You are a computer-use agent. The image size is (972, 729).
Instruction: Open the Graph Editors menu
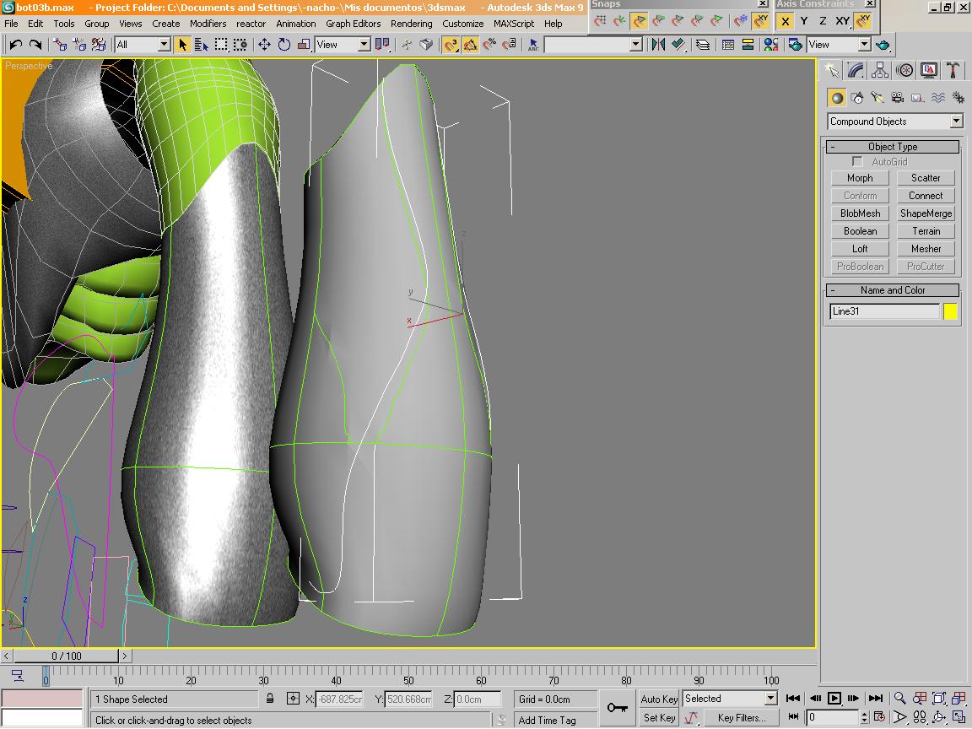(354, 24)
